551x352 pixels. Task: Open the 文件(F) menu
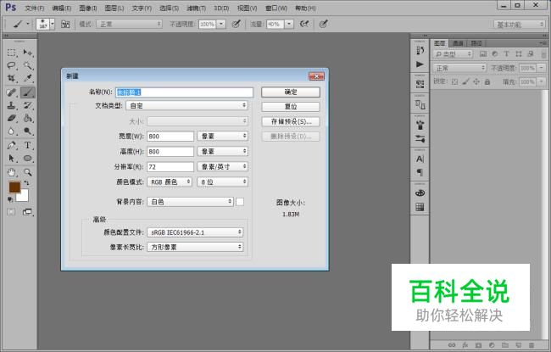point(34,8)
